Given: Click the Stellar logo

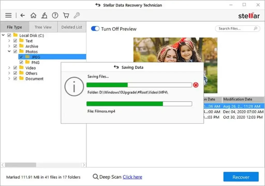Looking at the screenshot, I should pos(249,15).
